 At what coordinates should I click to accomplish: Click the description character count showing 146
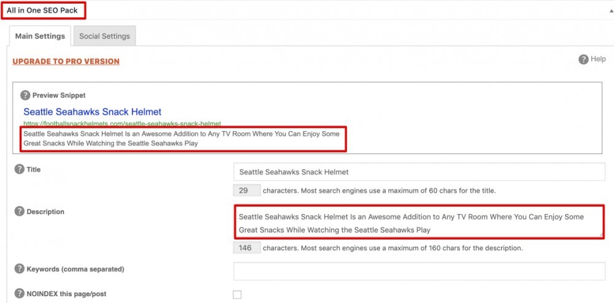247,248
